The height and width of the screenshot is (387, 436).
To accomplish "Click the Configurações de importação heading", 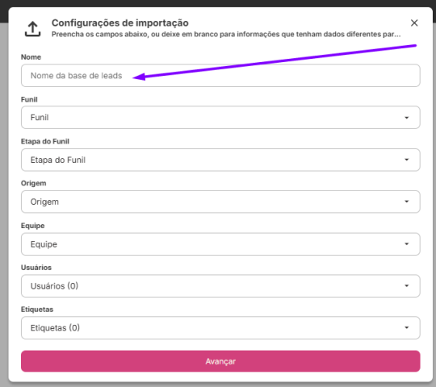I will click(120, 23).
